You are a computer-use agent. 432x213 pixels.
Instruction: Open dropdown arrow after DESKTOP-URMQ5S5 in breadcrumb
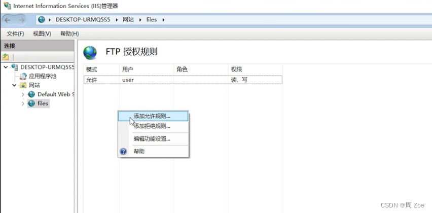tap(117, 20)
